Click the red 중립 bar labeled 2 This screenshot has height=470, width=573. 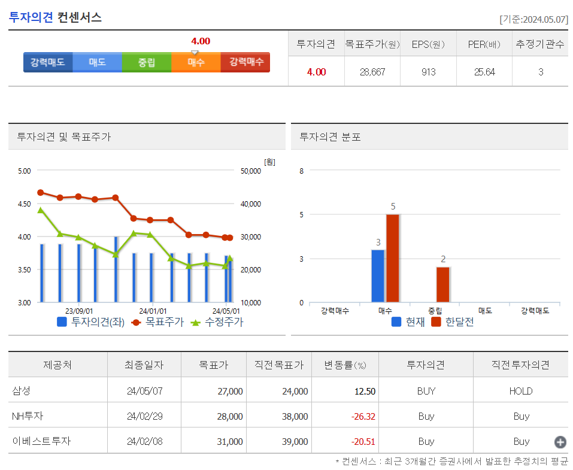442,285
